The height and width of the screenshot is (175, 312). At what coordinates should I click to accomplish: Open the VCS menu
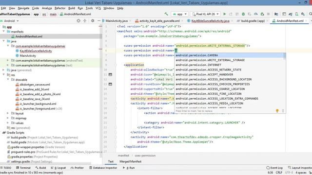click(98, 8)
